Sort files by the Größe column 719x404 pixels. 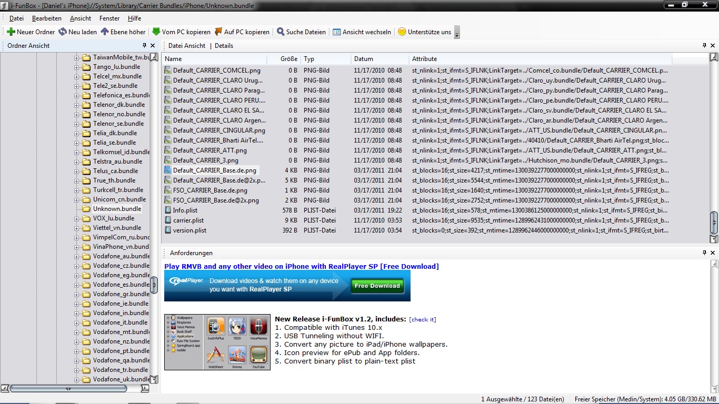[x=283, y=59]
